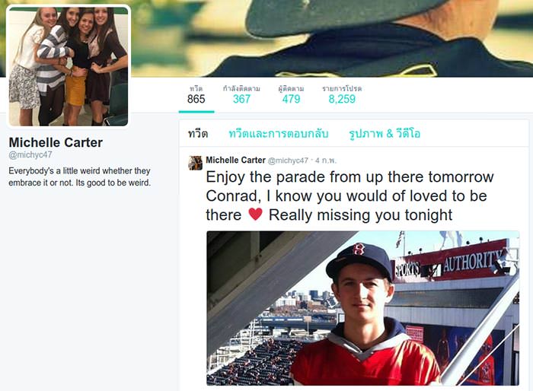Viewport: 533px width, 391px height.
Task: Click the @michyc47 handle under profile name
Action: [x=30, y=155]
